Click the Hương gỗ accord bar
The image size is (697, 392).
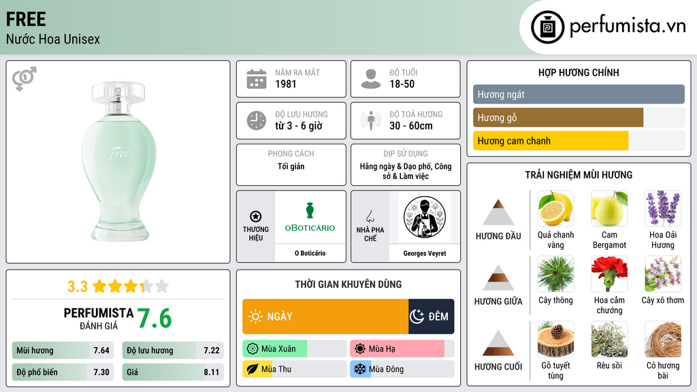tap(579, 117)
